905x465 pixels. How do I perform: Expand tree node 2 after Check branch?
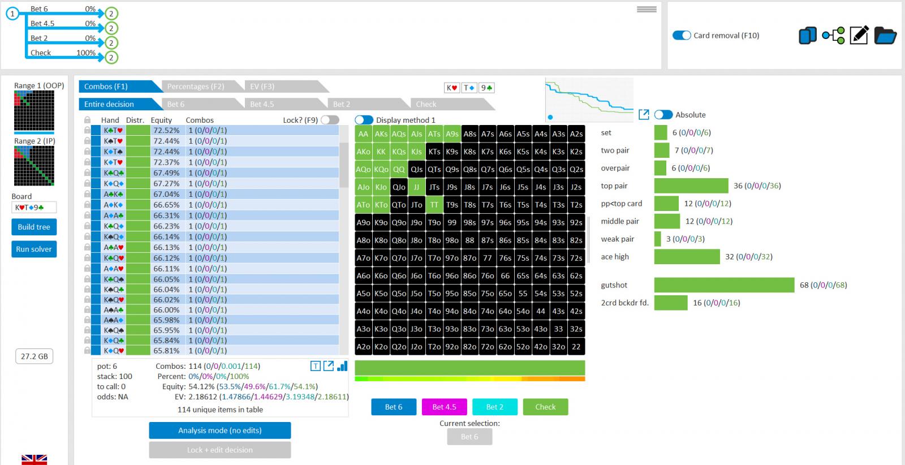coord(111,57)
